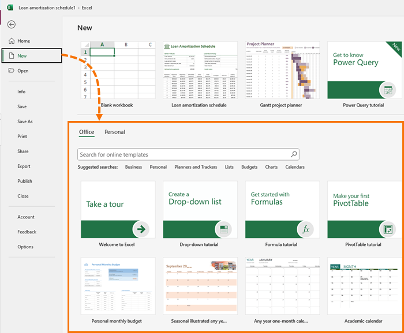Viewport: 404px width, 333px height.
Task: Click the Home house icon
Action: [x=12, y=41]
